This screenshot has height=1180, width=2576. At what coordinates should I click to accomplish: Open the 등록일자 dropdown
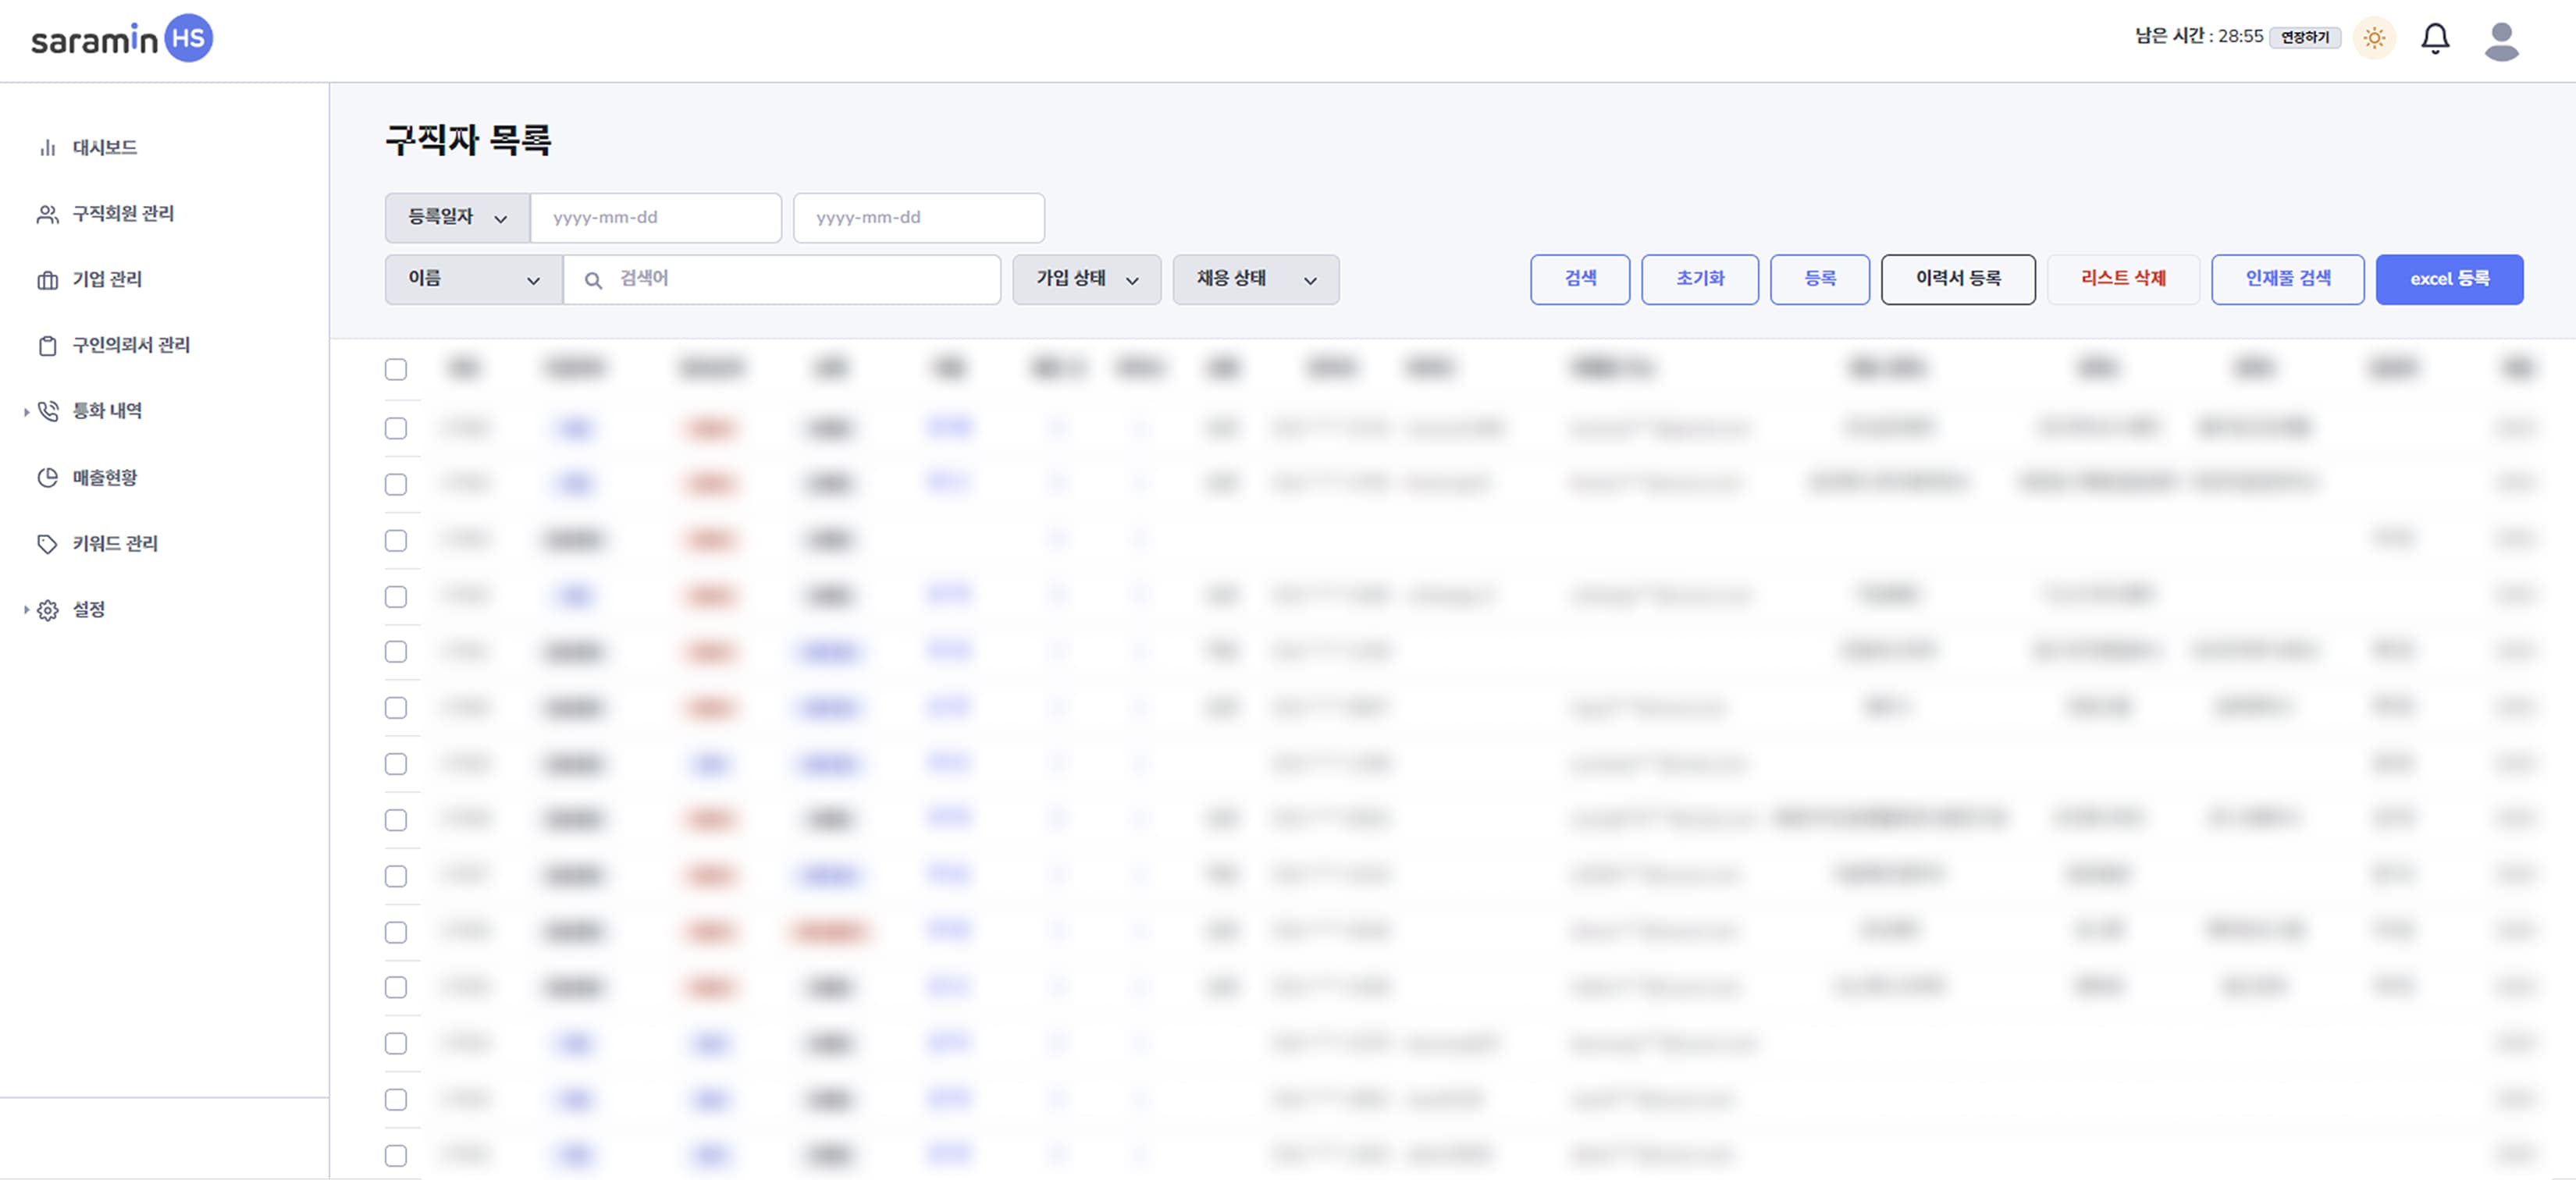pos(457,218)
